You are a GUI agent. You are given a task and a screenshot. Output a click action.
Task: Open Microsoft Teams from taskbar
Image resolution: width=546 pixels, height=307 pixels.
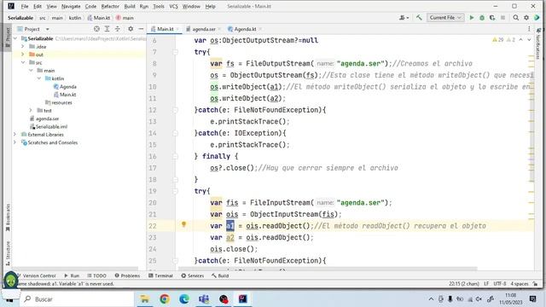tap(204, 298)
